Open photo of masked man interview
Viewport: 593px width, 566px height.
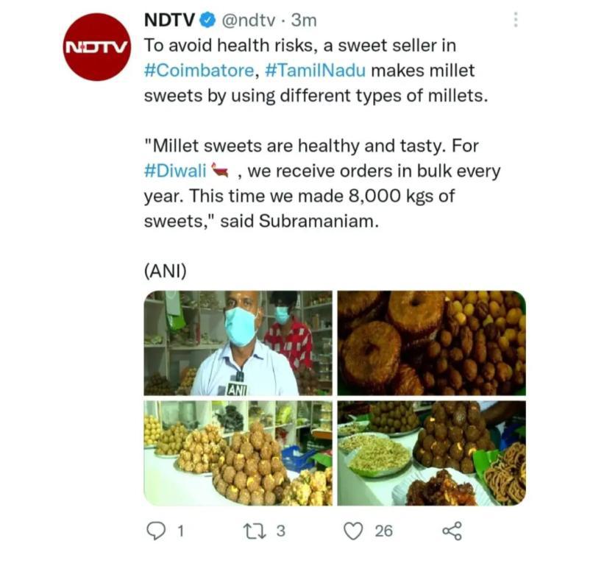tap(238, 343)
